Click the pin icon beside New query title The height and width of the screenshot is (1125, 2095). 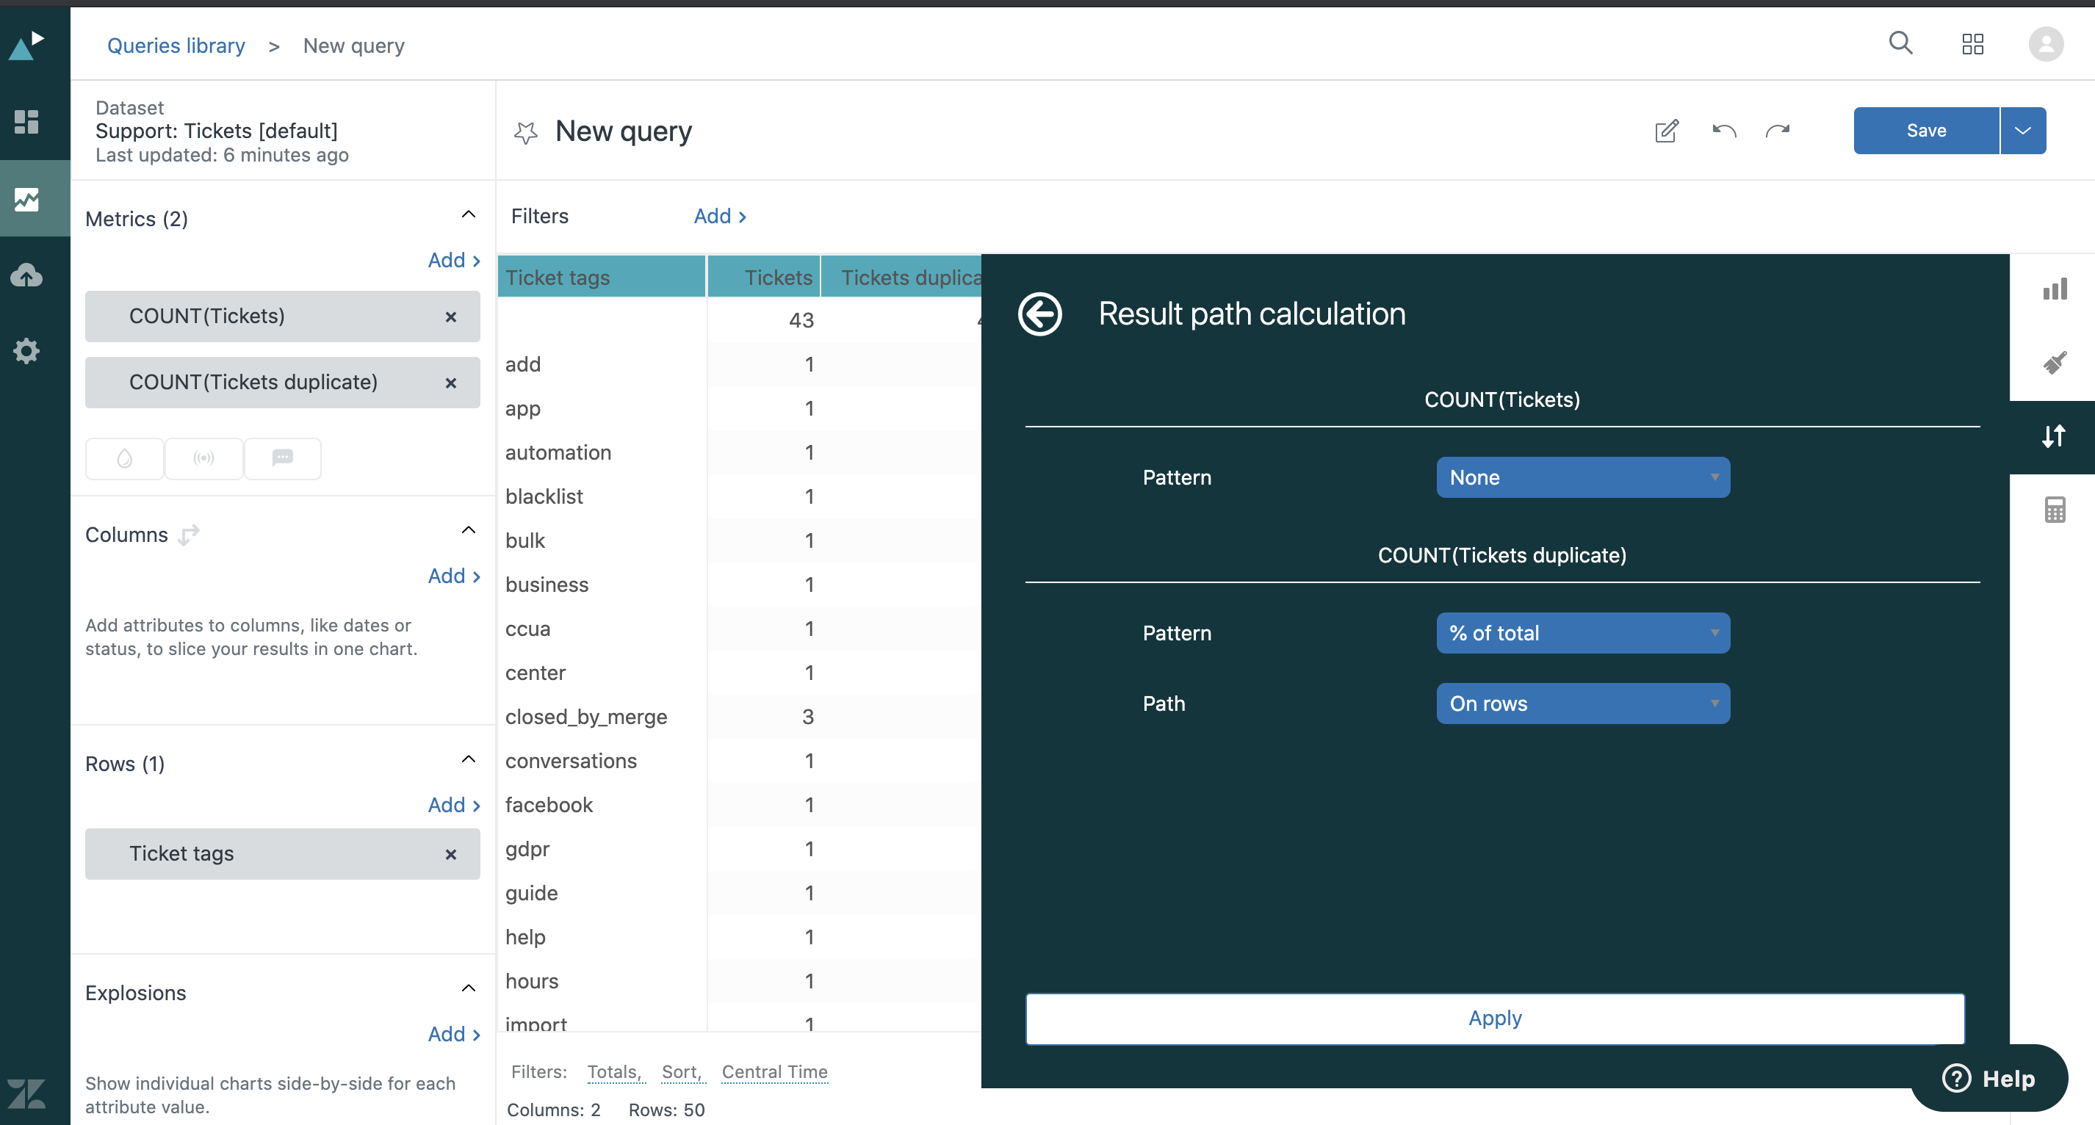pos(526,131)
